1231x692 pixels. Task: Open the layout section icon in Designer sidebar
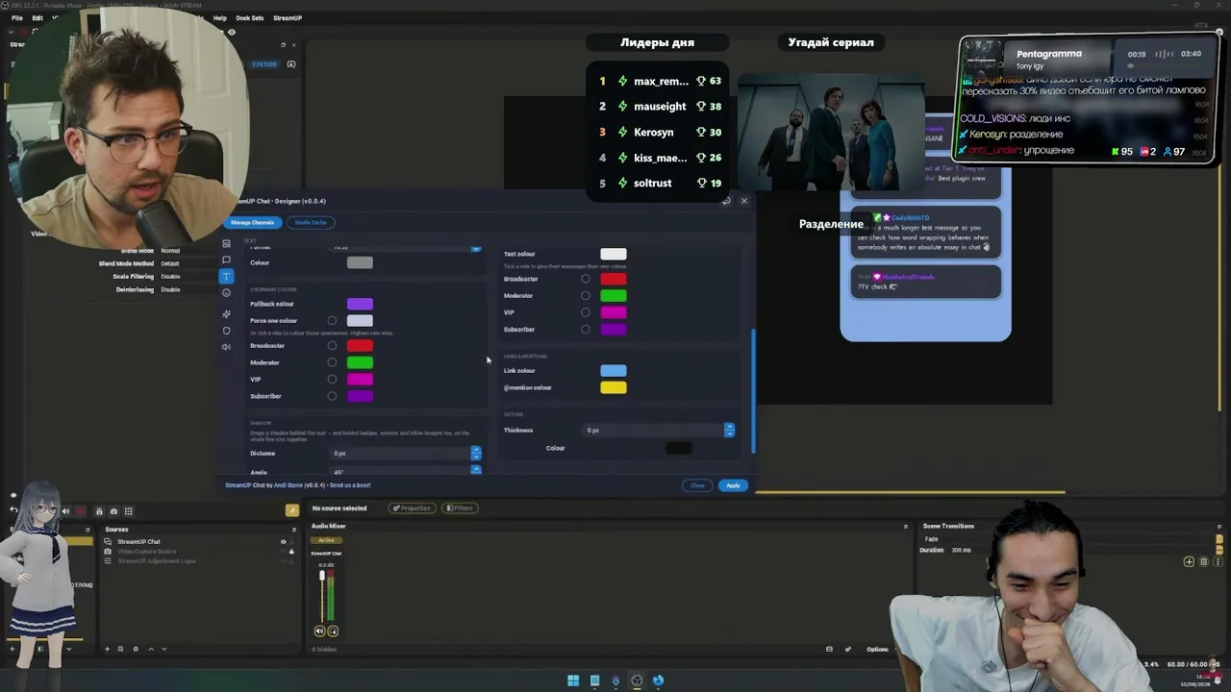click(226, 243)
